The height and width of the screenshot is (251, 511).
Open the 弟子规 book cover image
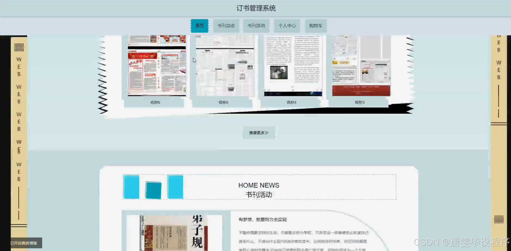click(x=174, y=233)
